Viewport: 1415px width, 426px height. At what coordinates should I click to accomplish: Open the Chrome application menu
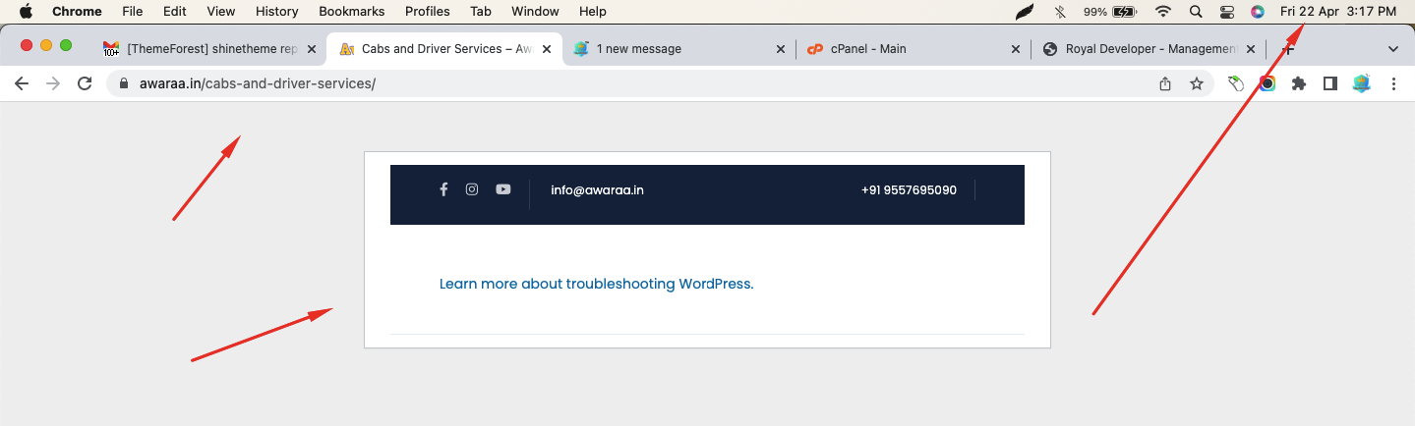[77, 11]
